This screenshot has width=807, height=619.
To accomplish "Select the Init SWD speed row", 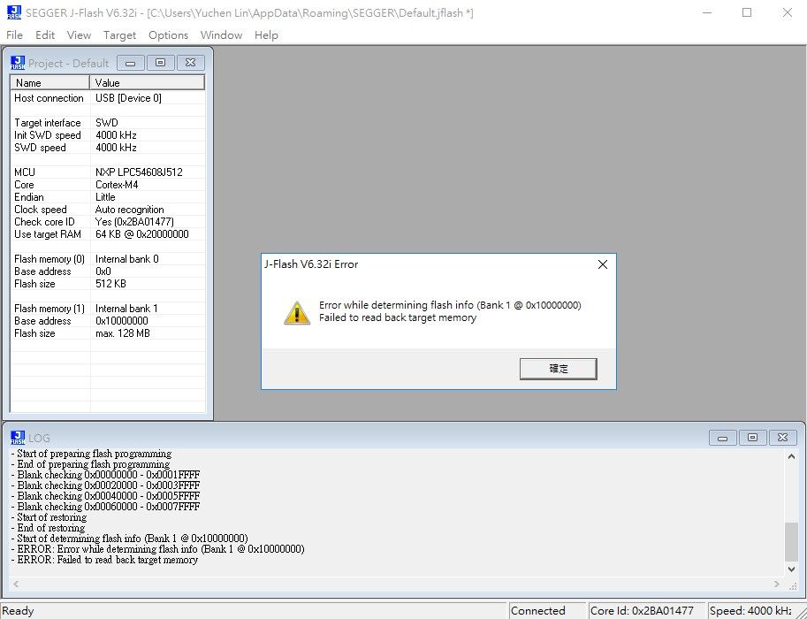I will [x=108, y=135].
